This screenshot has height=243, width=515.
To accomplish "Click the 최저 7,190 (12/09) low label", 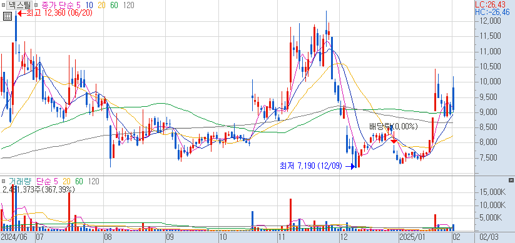I will 311,166.
